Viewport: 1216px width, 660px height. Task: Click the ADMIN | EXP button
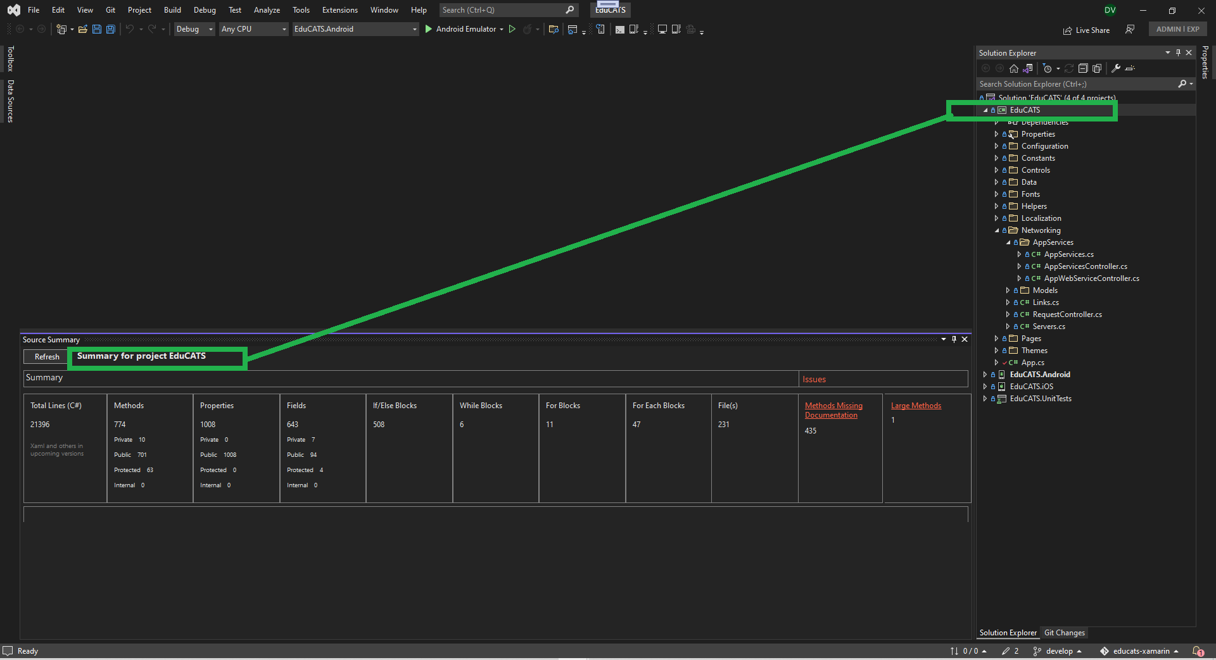1177,29
